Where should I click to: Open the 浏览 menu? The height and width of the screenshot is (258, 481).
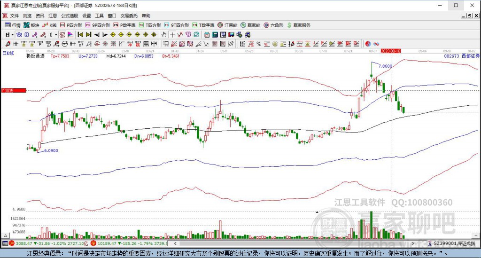click(27, 16)
